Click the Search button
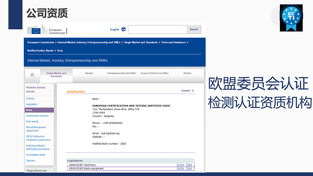The height and width of the screenshot is (176, 313). pos(194,29)
